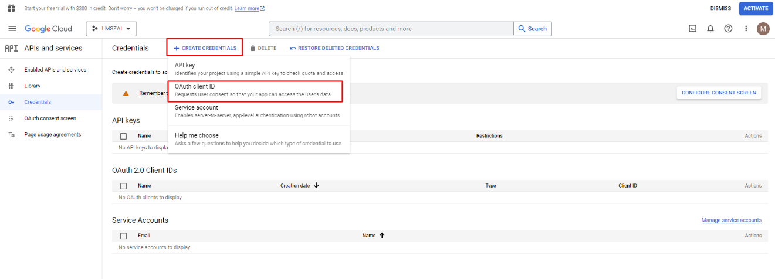Open the help question mark icon
Screen dimensions: 775x279
(728, 29)
